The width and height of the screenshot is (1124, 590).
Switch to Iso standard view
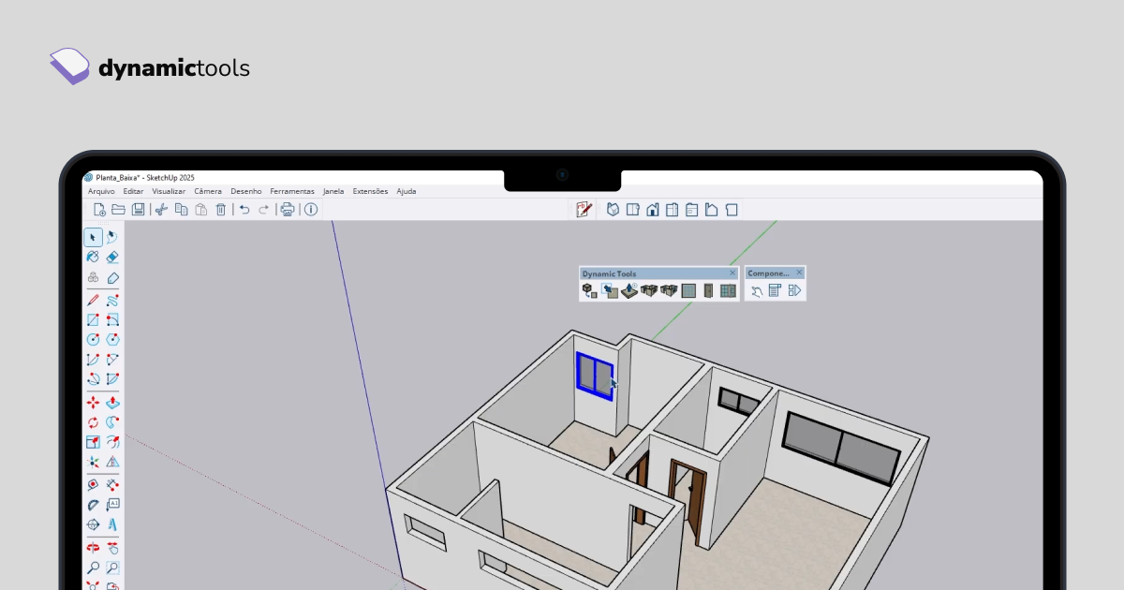(x=613, y=210)
